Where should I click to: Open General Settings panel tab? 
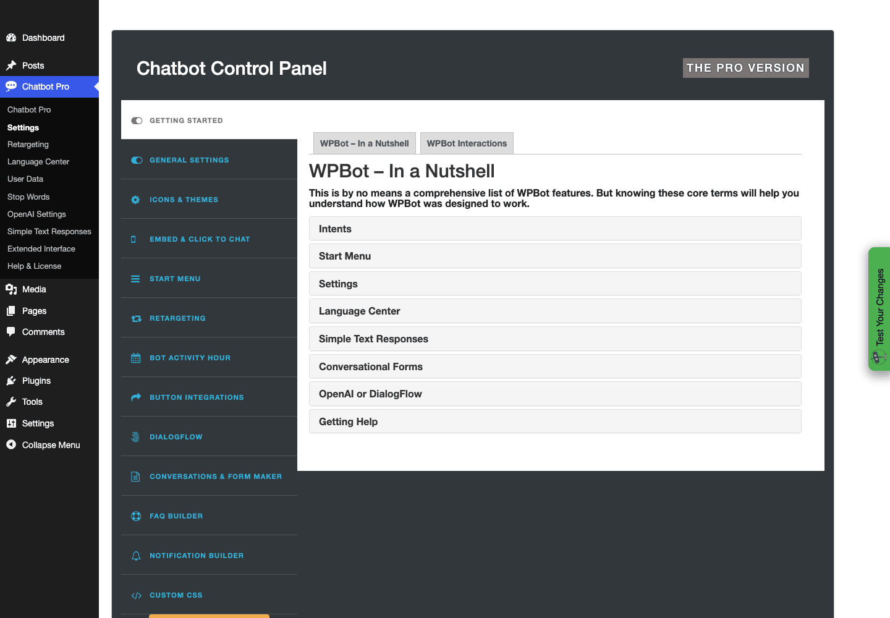click(x=209, y=159)
